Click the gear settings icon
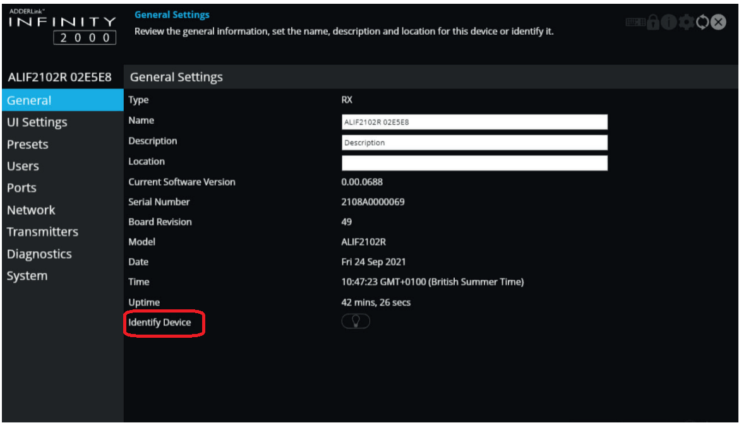 click(x=686, y=22)
